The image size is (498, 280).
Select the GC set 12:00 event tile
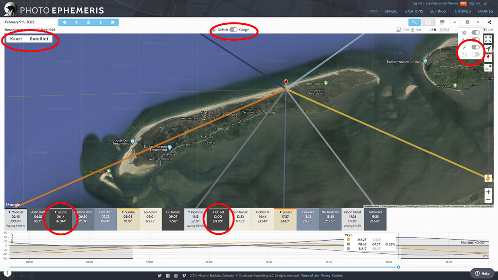[x=218, y=219]
